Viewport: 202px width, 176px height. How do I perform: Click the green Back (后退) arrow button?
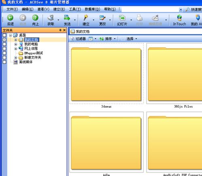[x=10, y=18]
